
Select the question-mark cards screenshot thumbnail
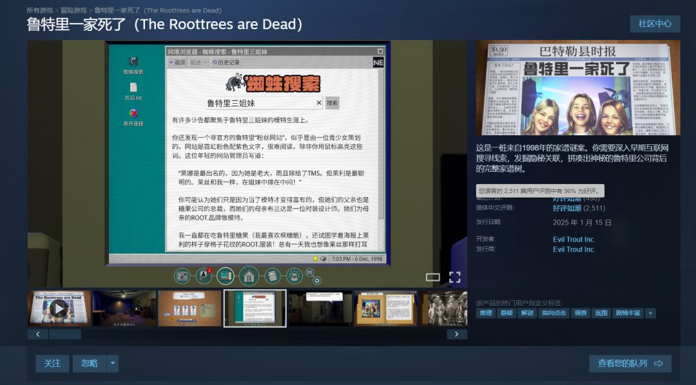[x=189, y=308]
